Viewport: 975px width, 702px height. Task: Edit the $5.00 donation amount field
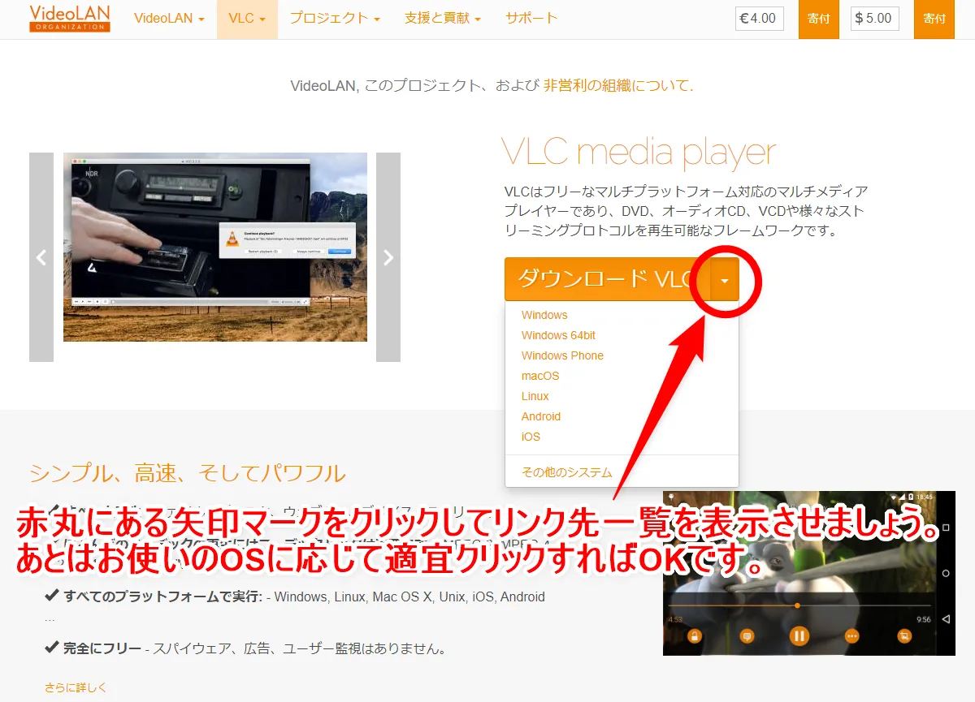tap(874, 19)
